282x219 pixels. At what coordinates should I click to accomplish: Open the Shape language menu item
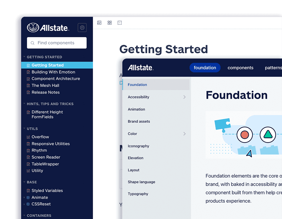click(x=141, y=182)
